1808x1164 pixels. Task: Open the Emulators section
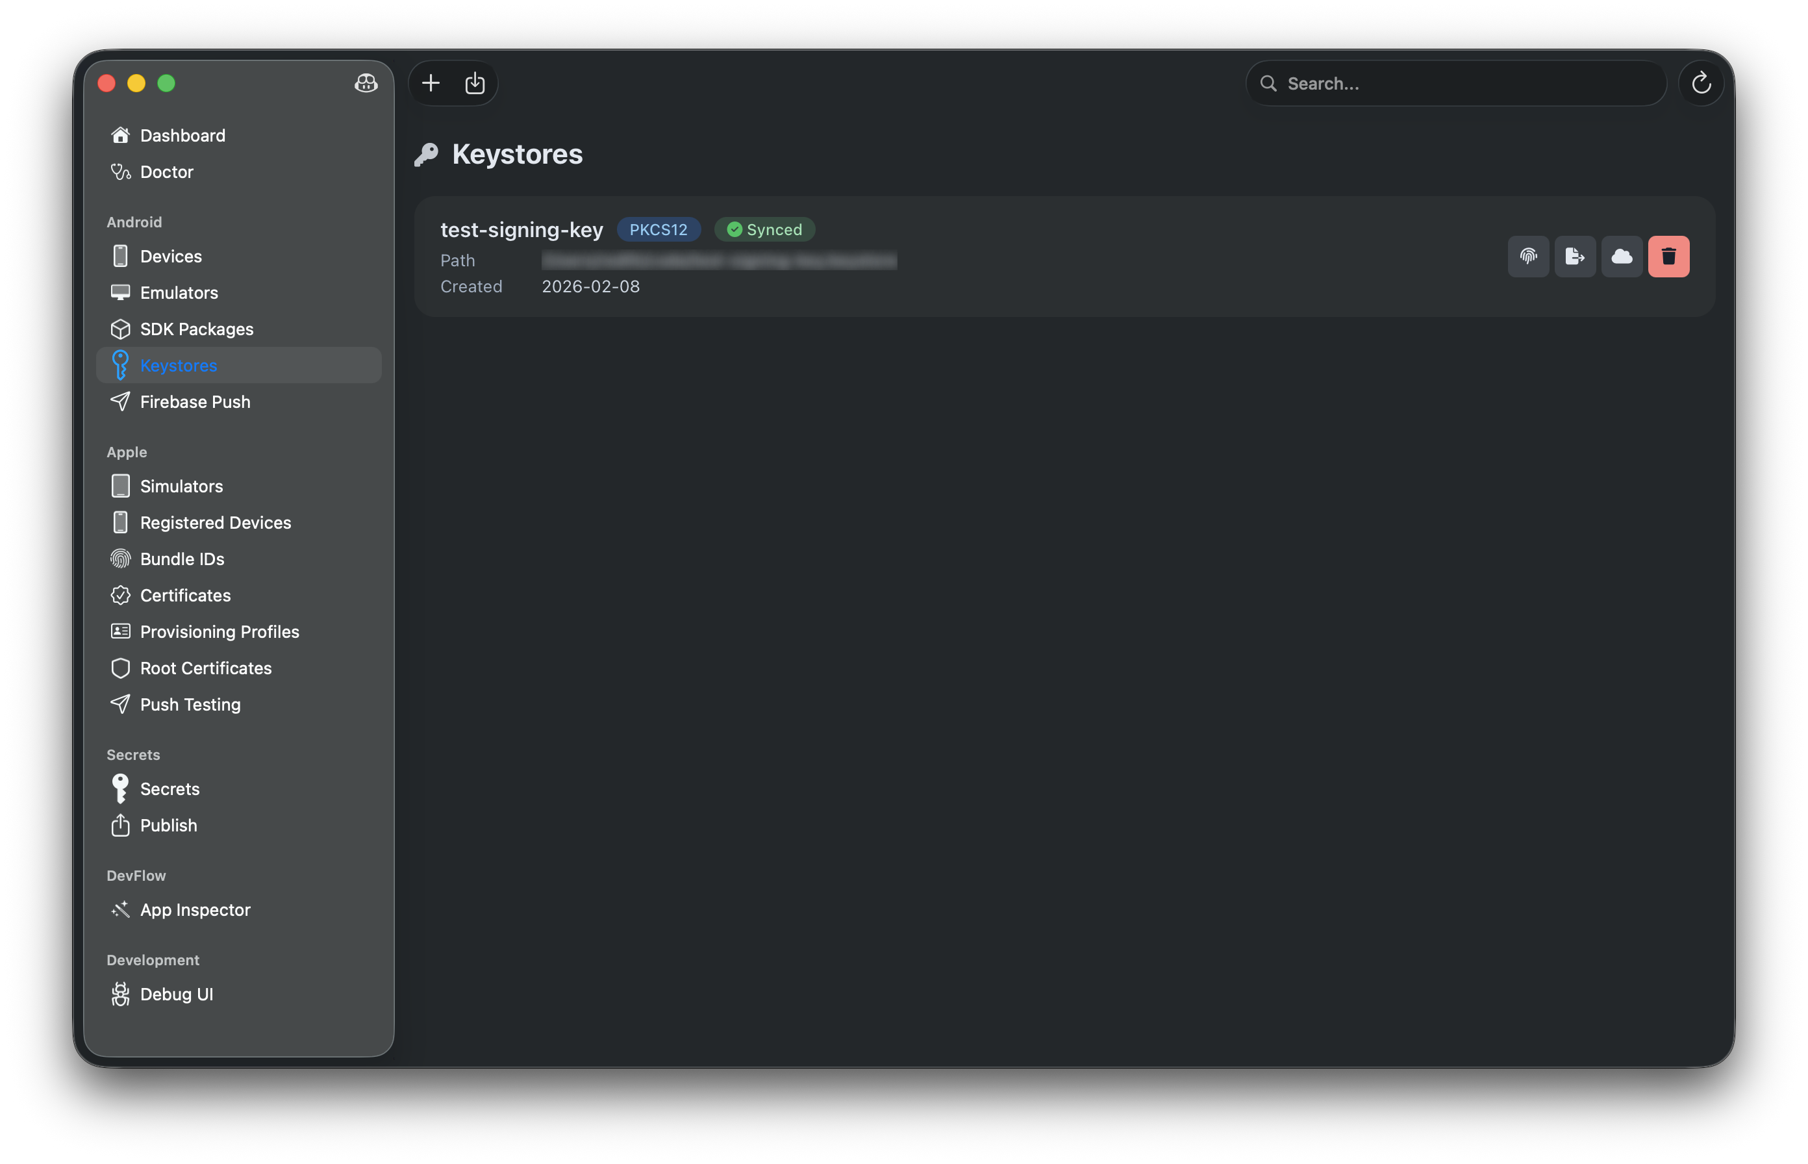coord(179,292)
